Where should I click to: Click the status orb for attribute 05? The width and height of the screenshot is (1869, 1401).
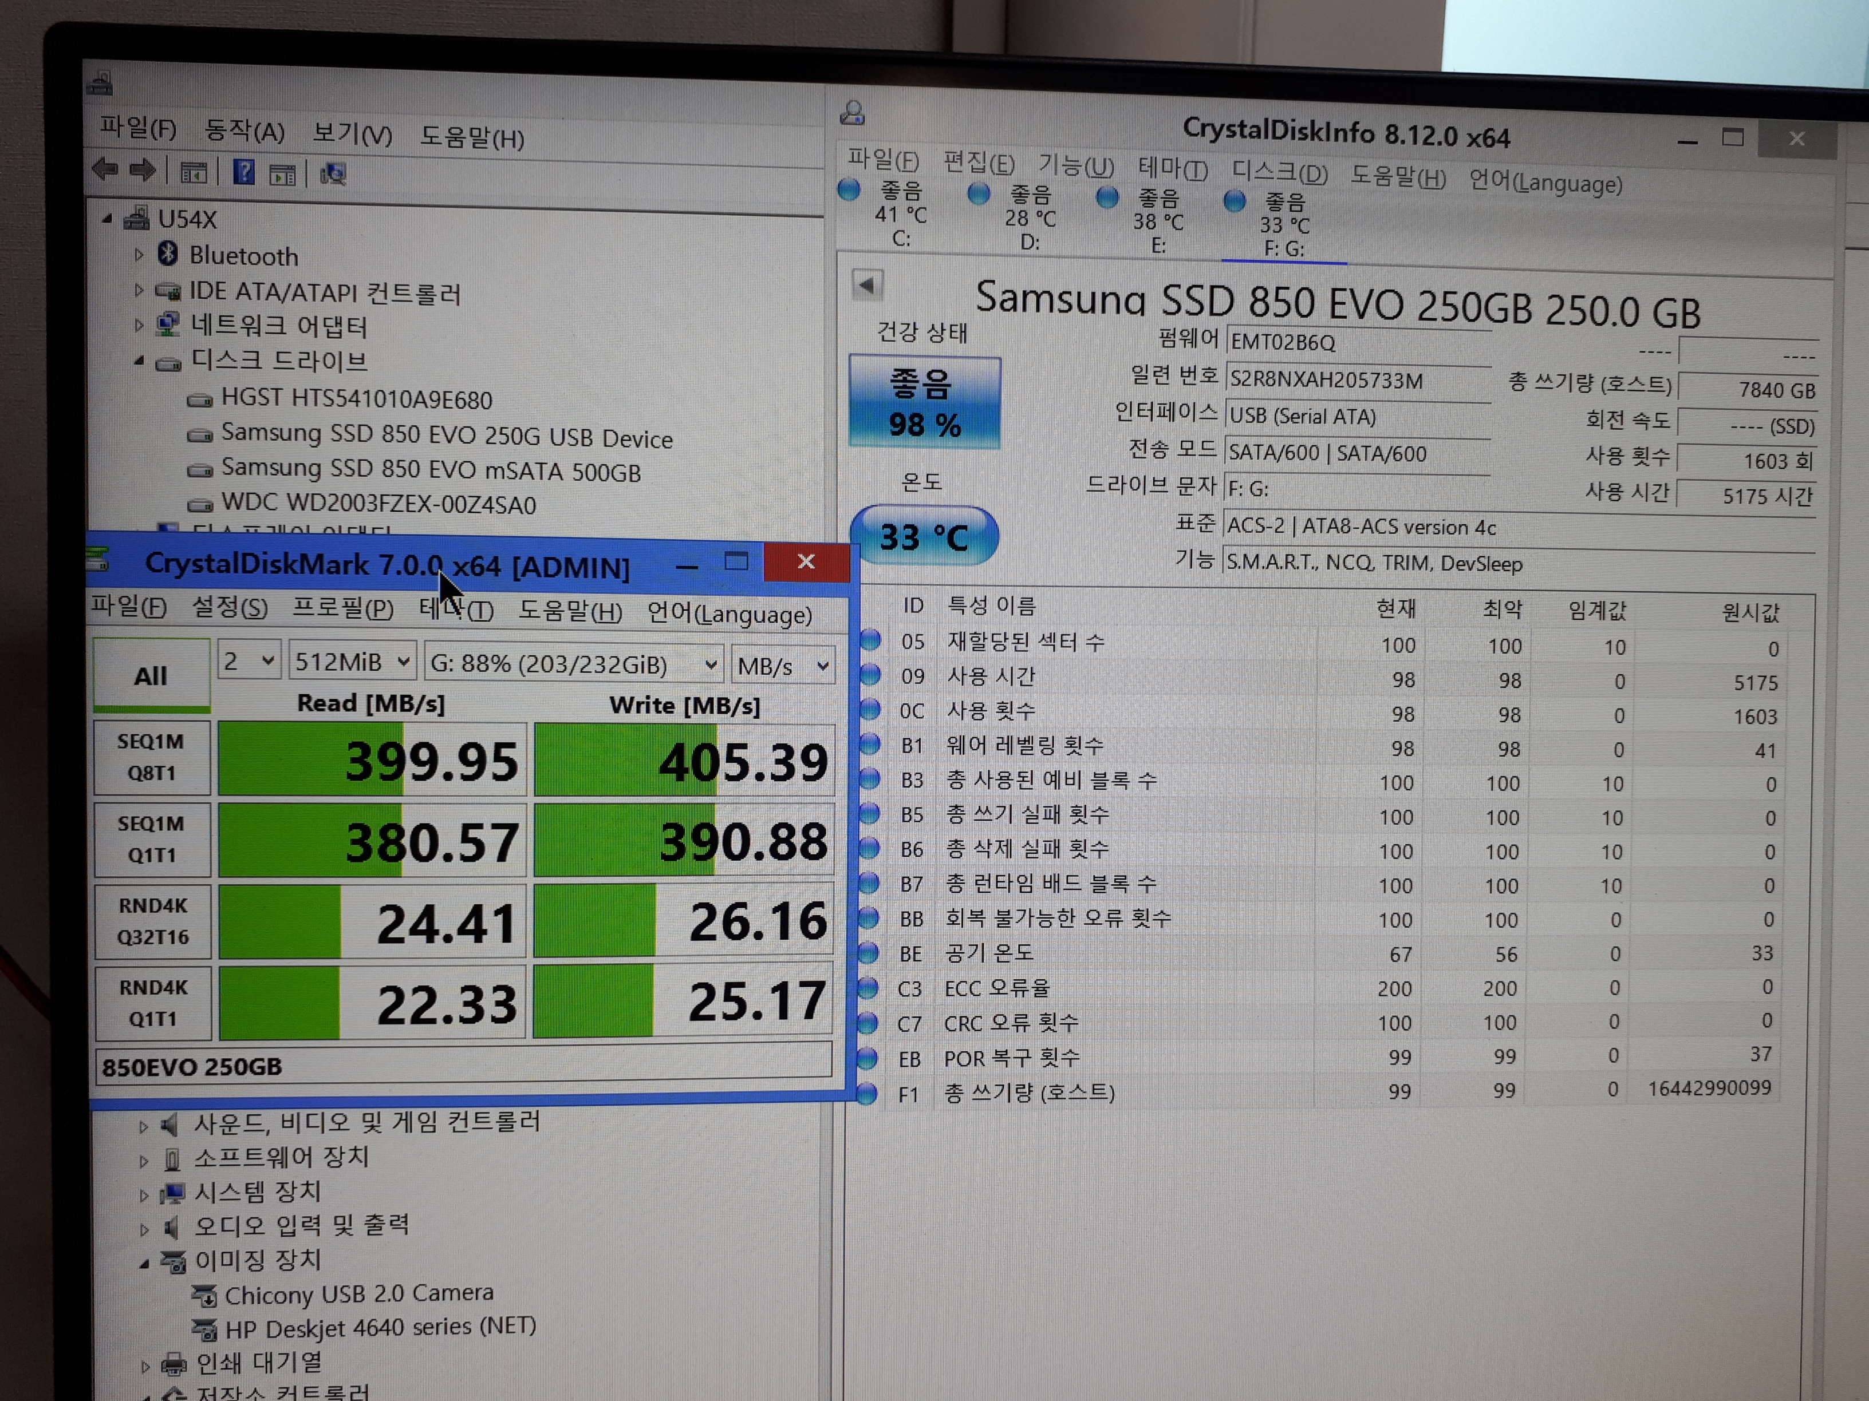tap(870, 640)
